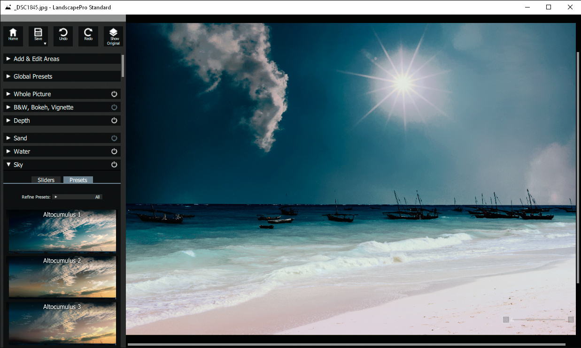
Task: Toggle the Depth section power button
Action: tap(114, 121)
